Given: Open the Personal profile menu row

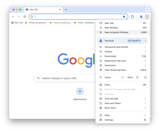Looking at the screenshot, I should [123, 41].
